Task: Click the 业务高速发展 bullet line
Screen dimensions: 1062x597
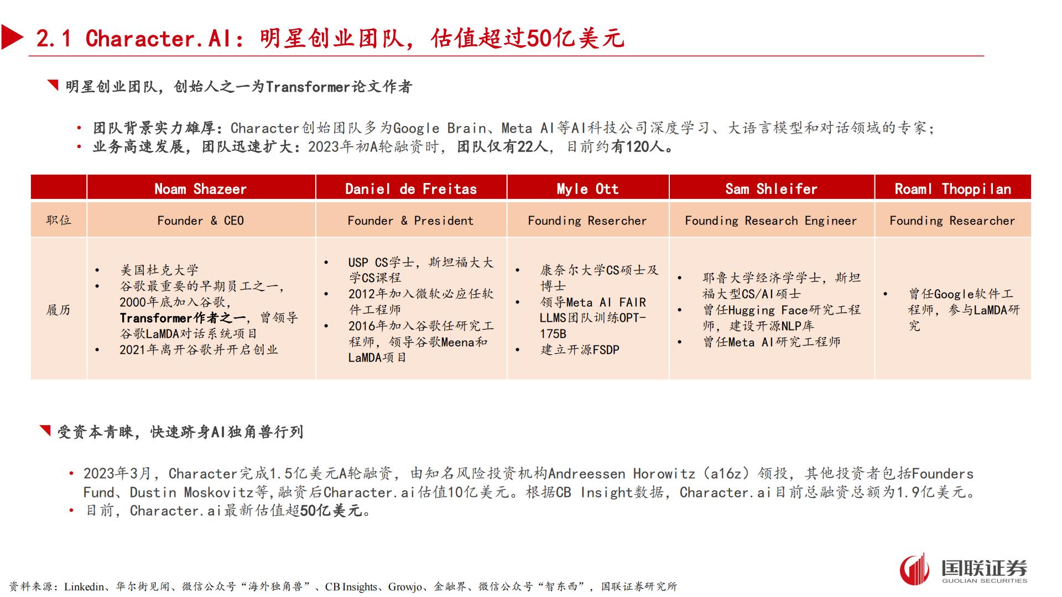Action: 383,146
